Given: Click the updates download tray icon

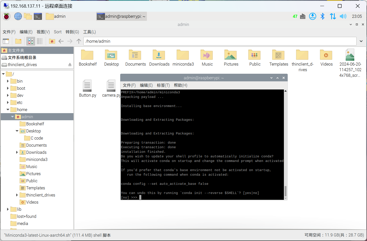Looking at the screenshot, I should [x=313, y=16].
